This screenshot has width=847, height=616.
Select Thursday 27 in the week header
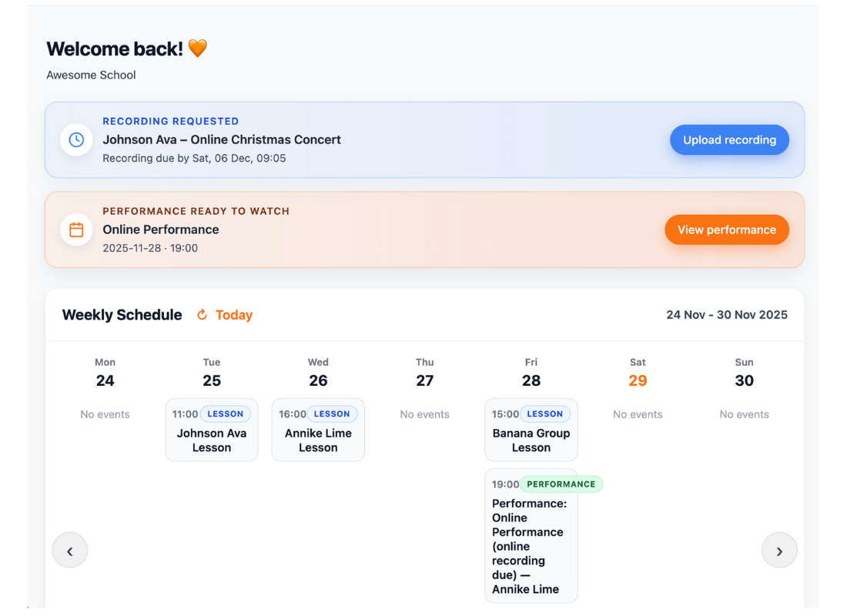click(x=425, y=380)
